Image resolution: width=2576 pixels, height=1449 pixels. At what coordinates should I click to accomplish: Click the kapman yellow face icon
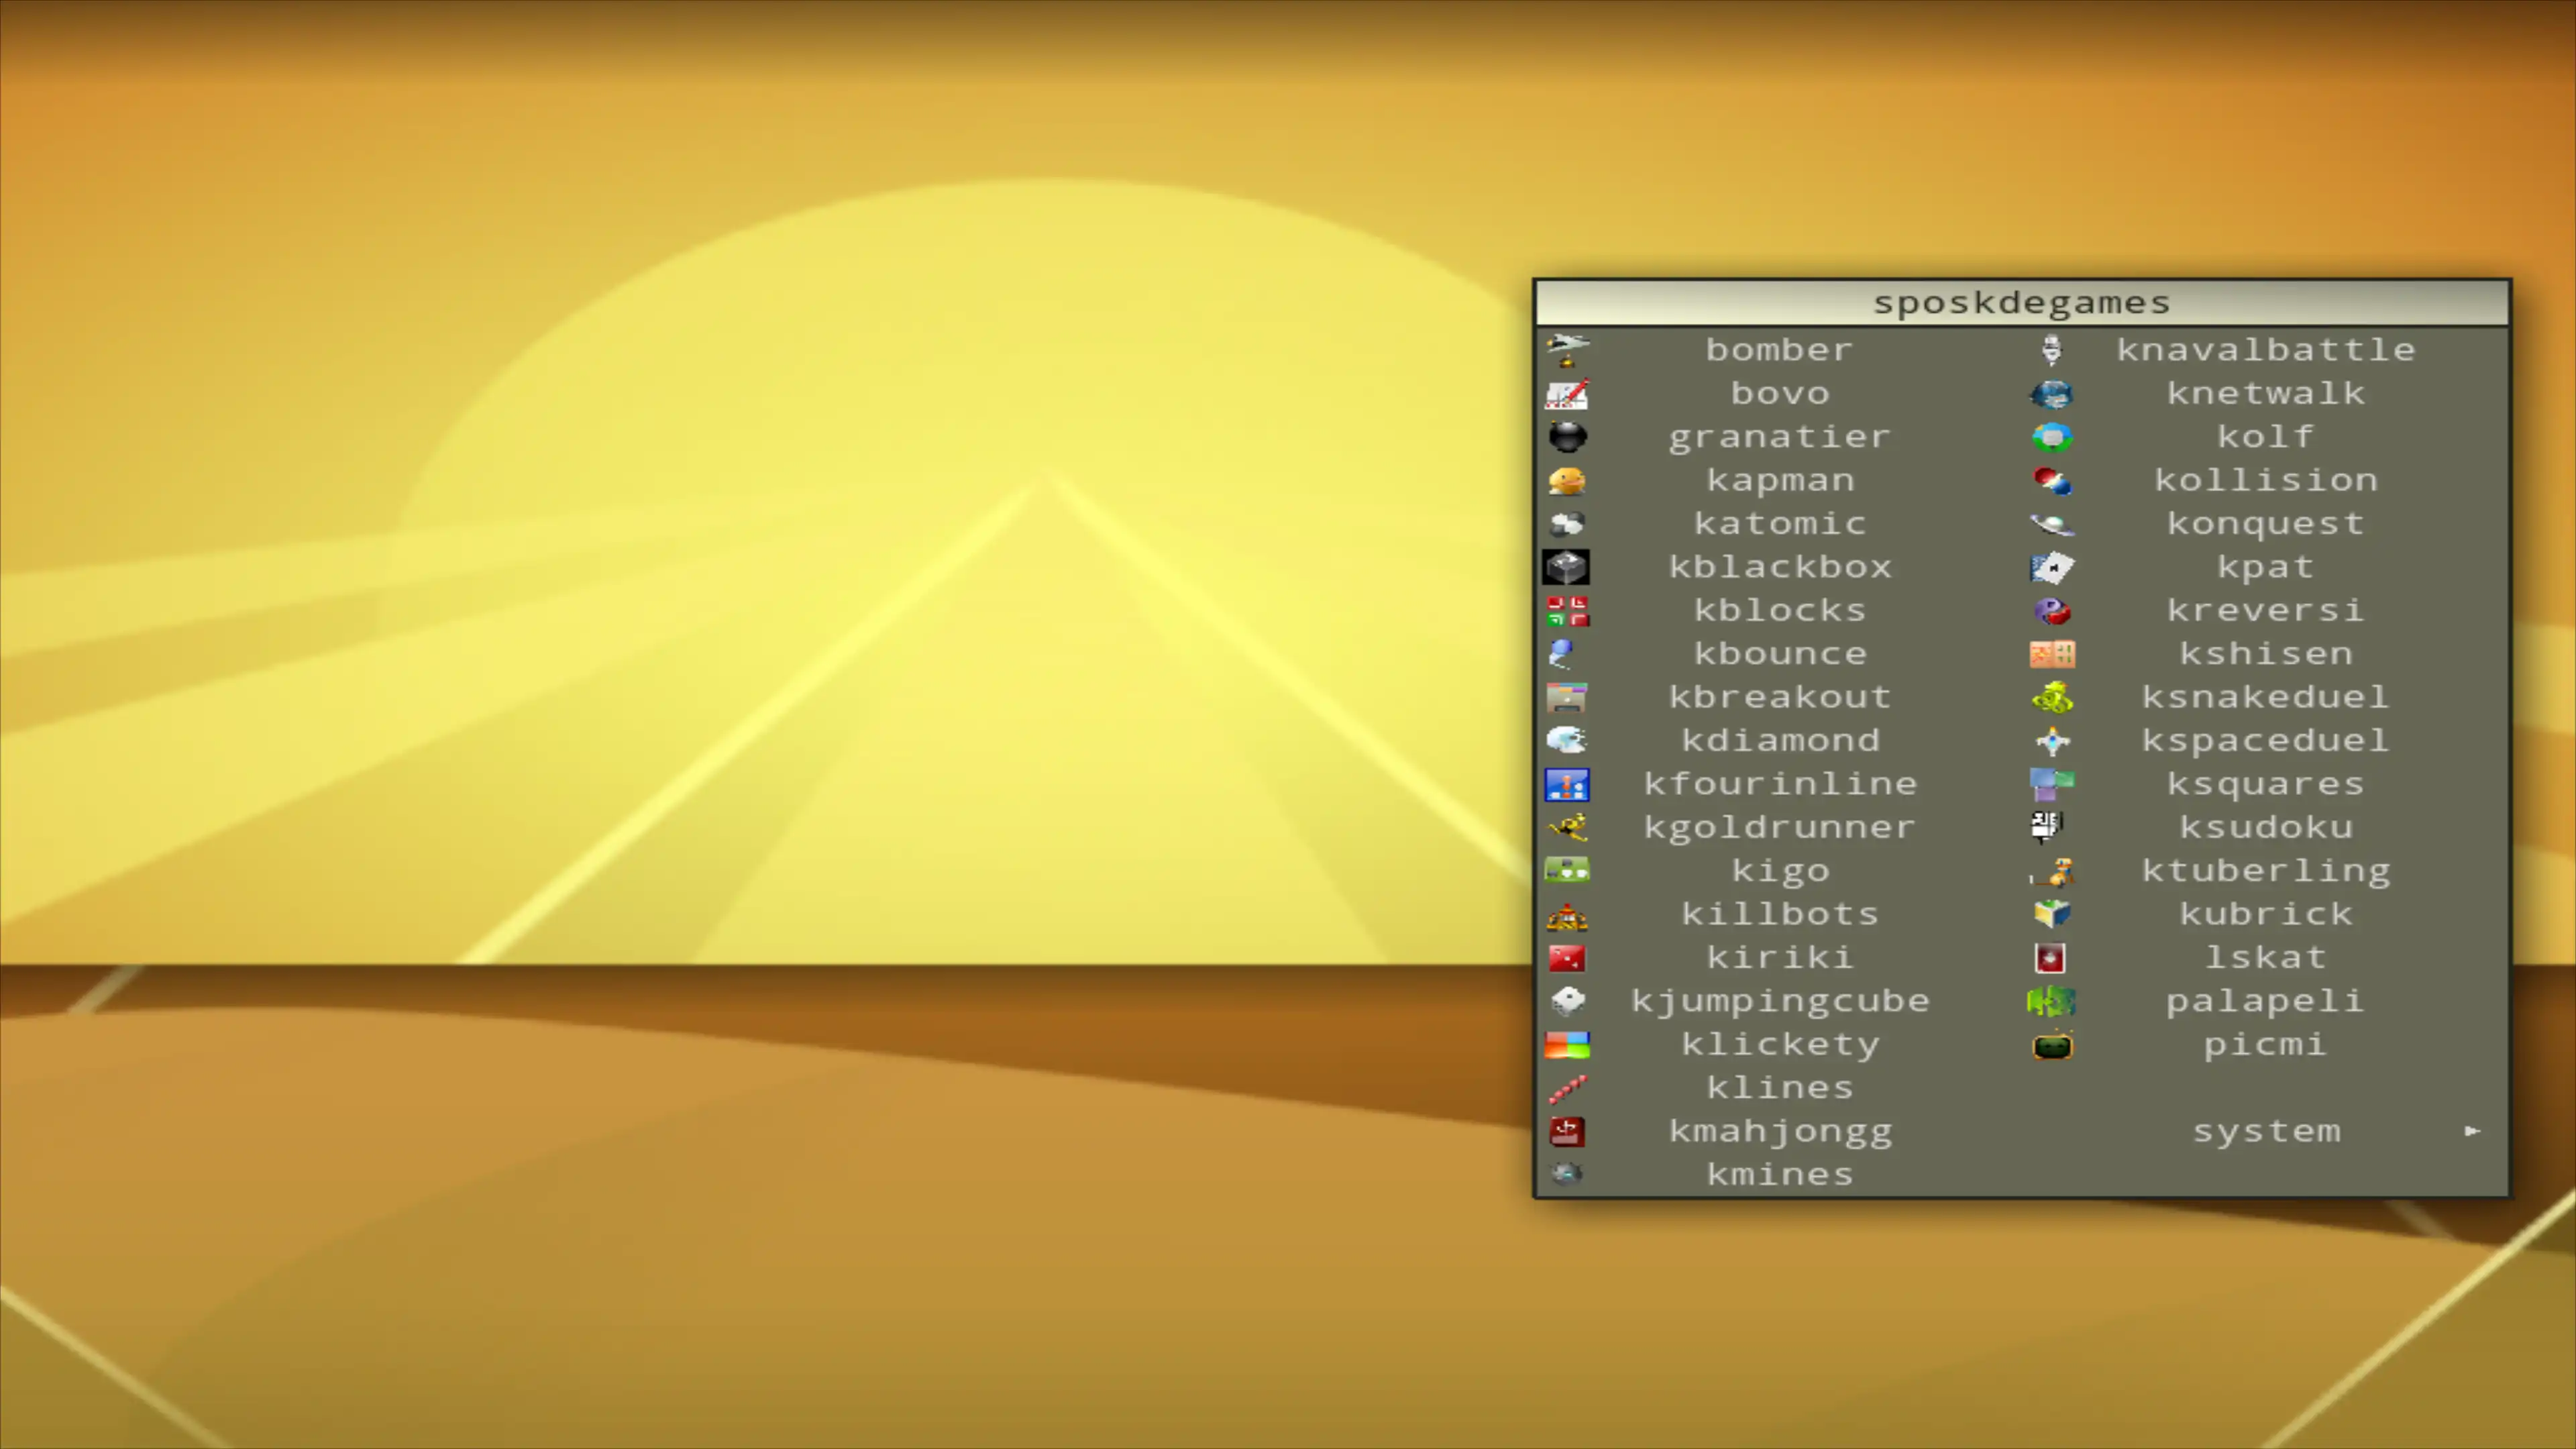[1567, 481]
